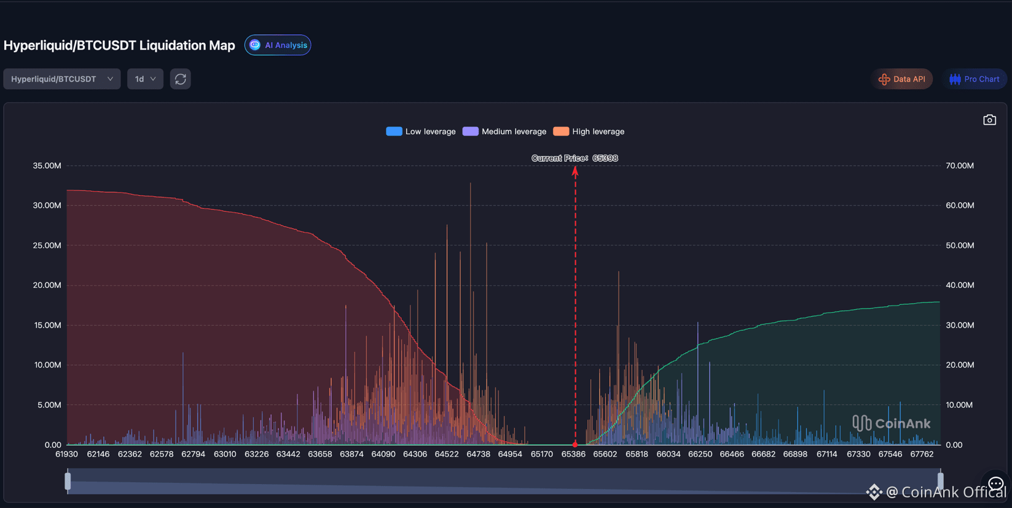This screenshot has width=1012, height=508.
Task: Click the zoom range slider track
Action: [x=504, y=481]
